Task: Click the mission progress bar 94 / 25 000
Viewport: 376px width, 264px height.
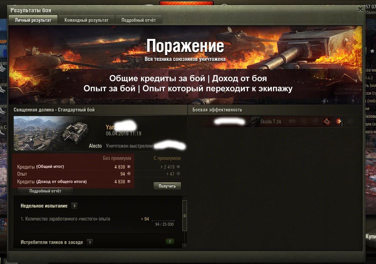Action: coord(163,221)
